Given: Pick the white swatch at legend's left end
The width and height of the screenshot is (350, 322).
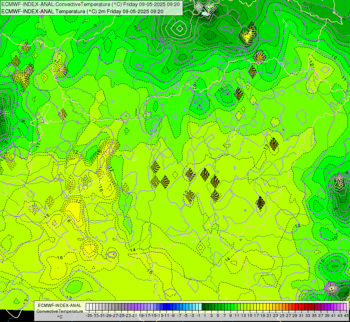Looking at the screenshot, I should [88, 307].
